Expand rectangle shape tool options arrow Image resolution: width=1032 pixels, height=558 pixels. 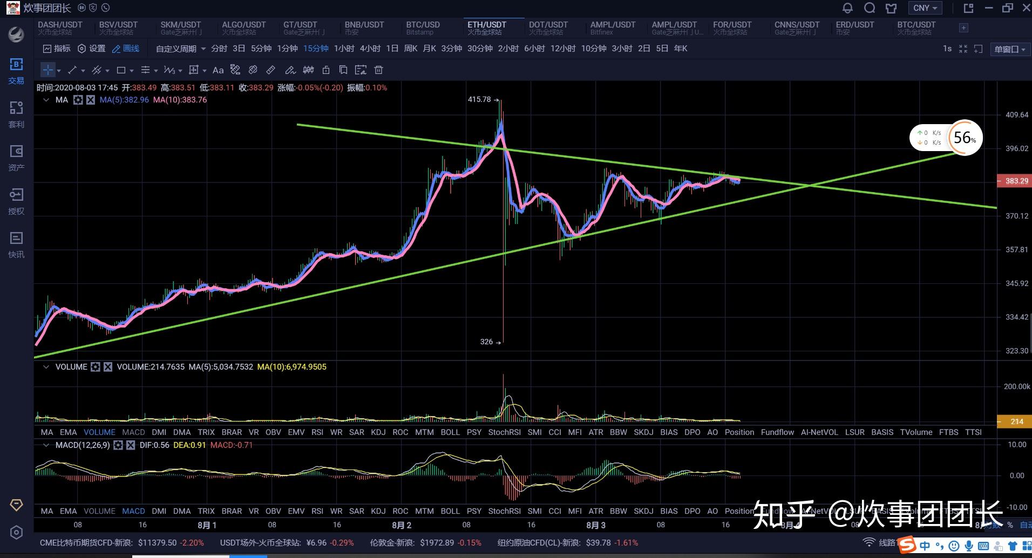tap(132, 71)
